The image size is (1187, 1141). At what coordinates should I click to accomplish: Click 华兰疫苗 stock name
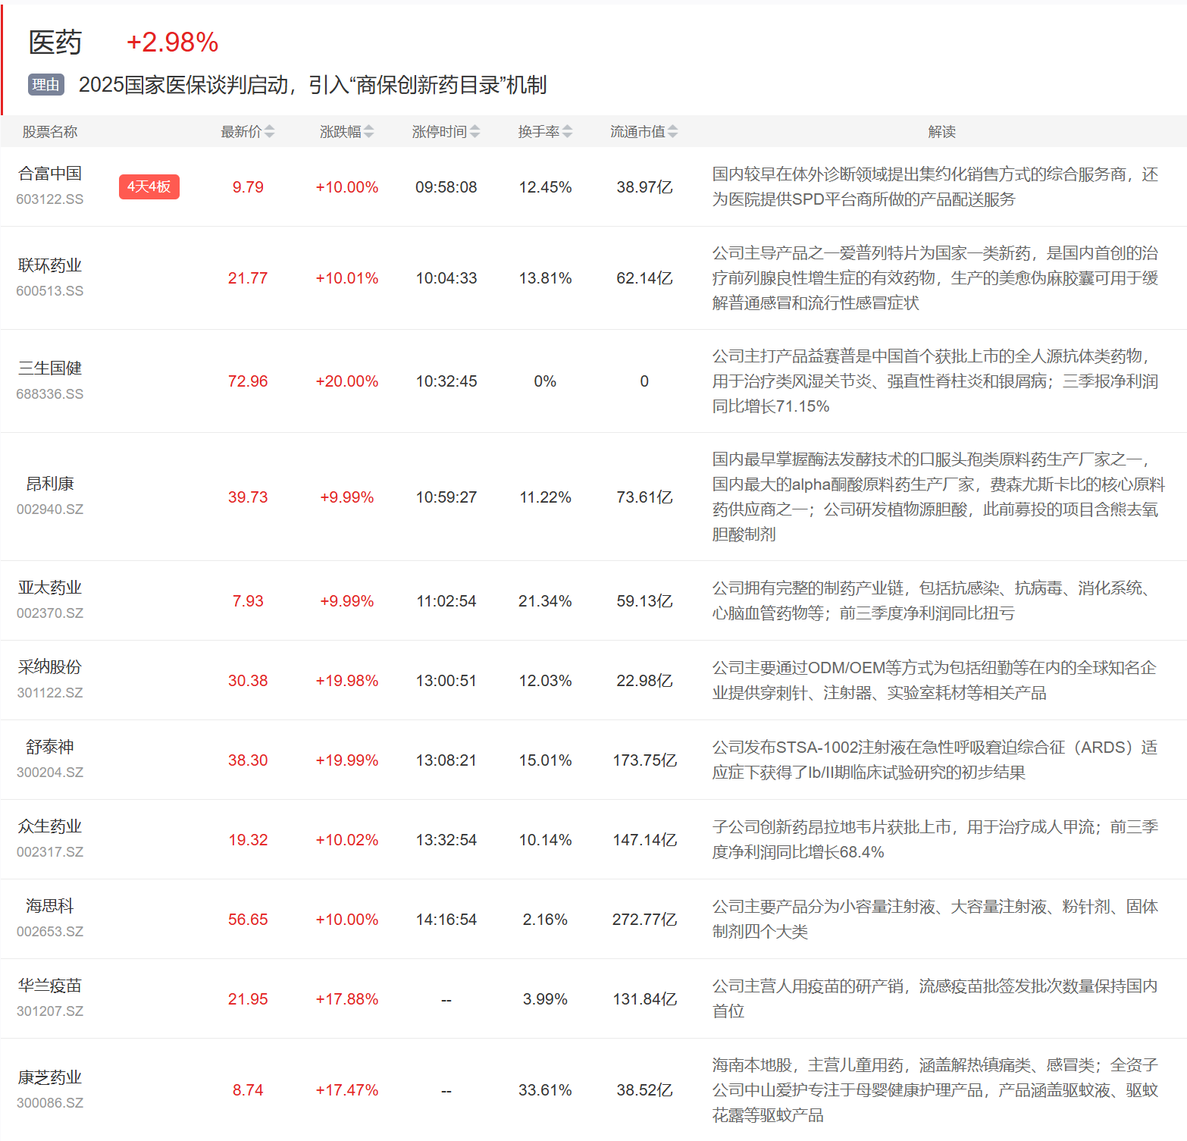click(50, 986)
